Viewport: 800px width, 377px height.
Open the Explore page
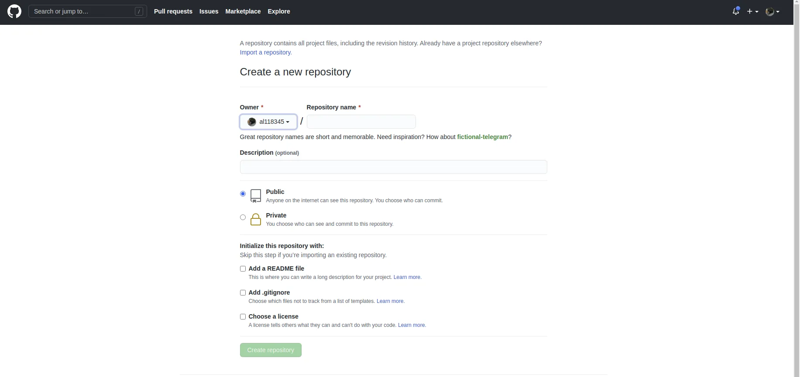pos(279,11)
